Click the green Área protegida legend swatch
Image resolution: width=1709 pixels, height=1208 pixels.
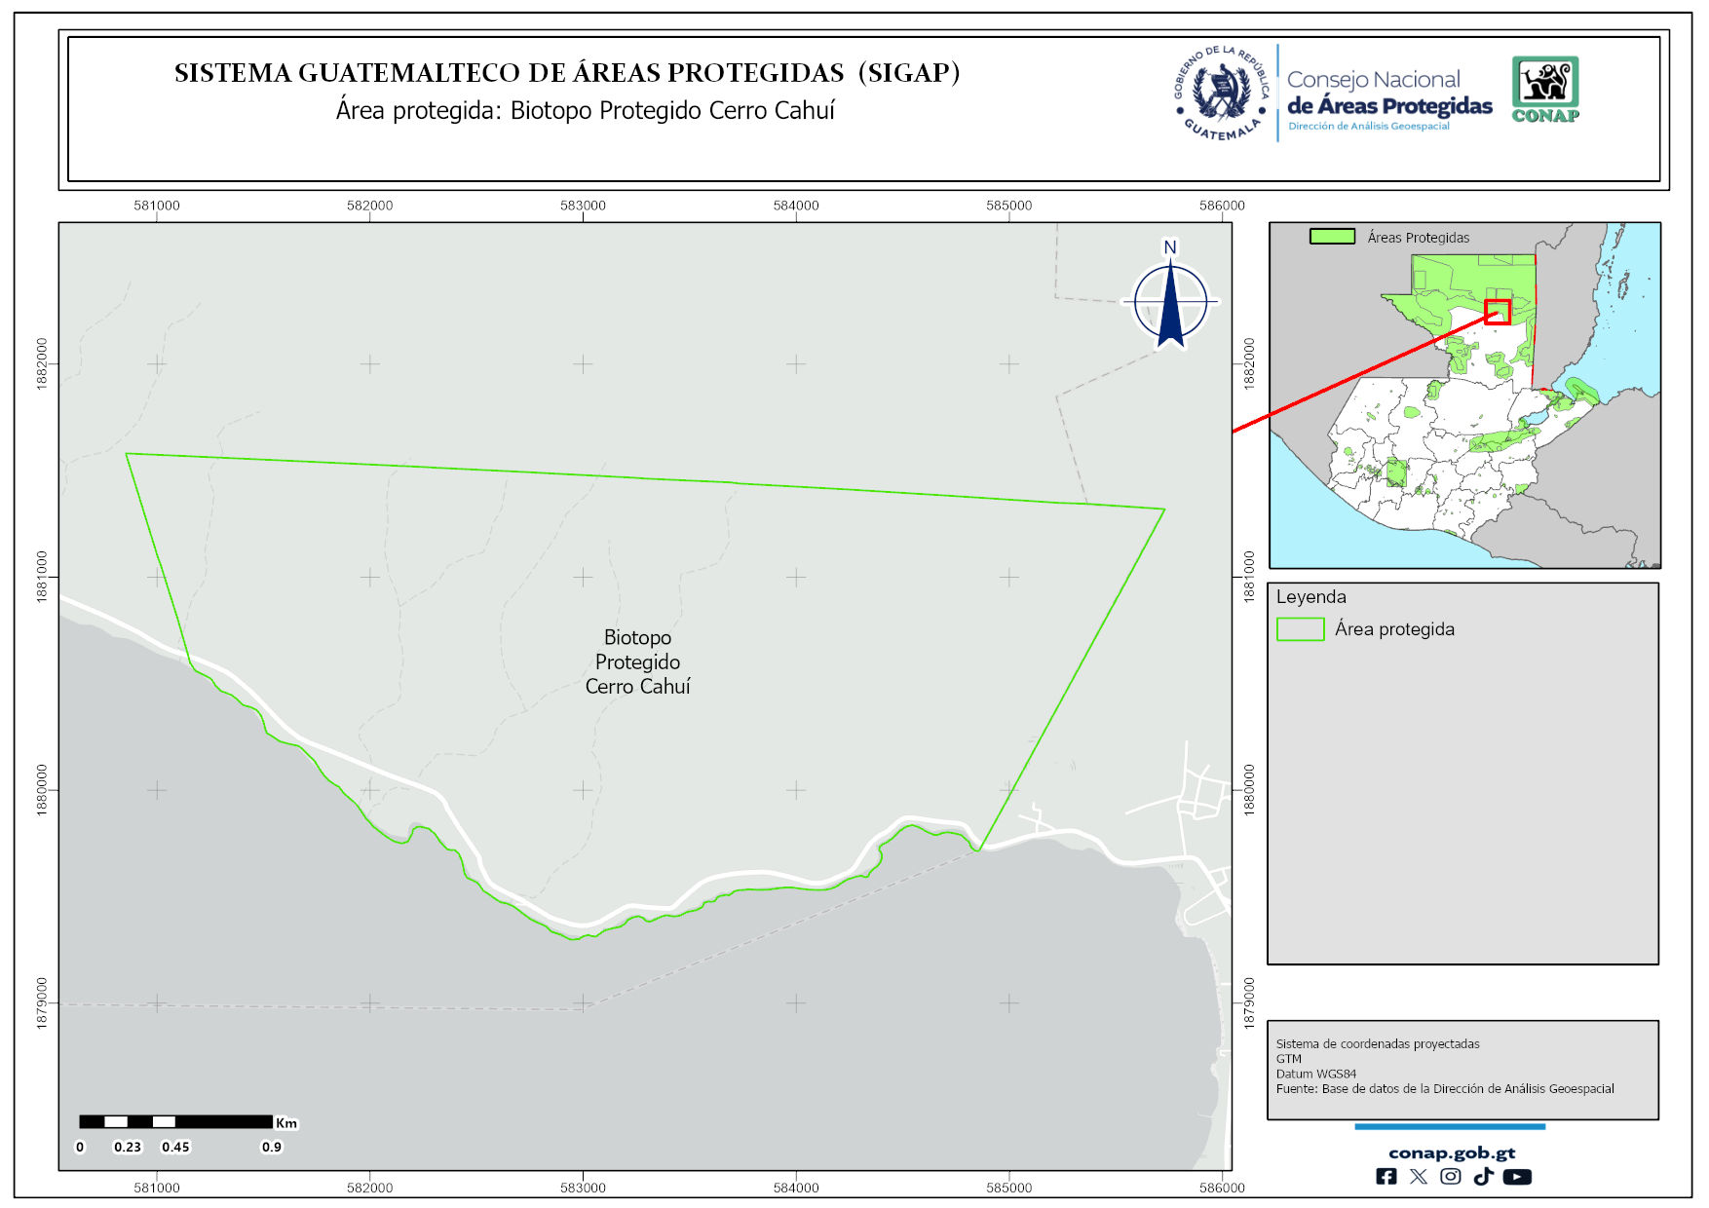point(1300,629)
